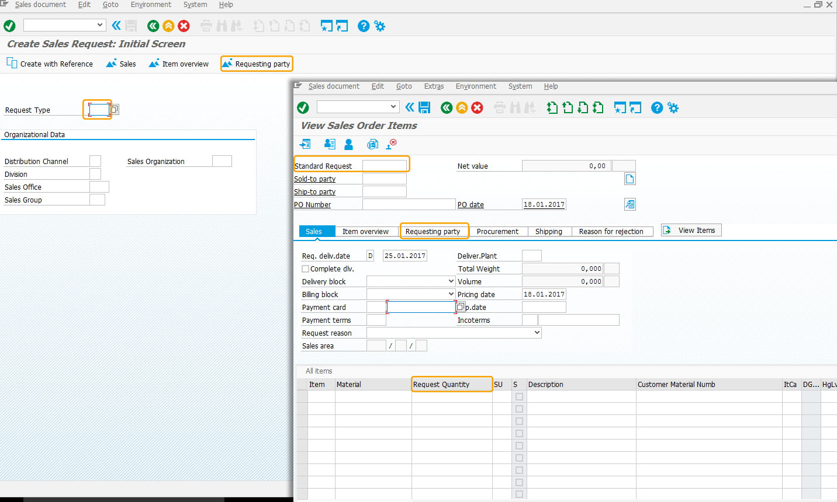Screen dimensions: 837x502
Task: Expand the Request reason dropdown
Action: tap(537, 333)
